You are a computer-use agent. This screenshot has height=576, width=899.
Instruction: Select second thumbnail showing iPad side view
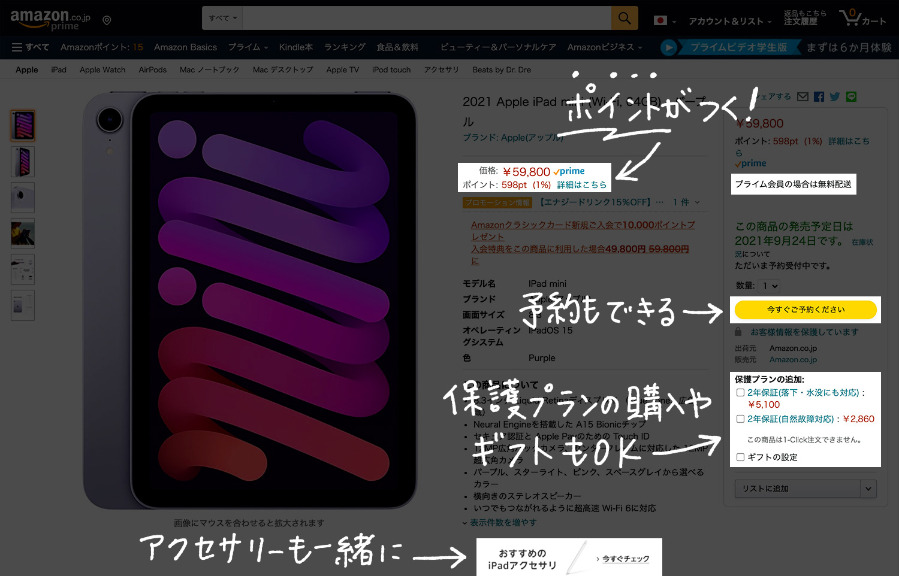pos(23,162)
